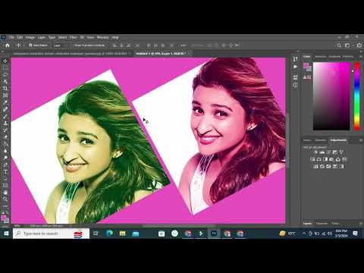The image size is (364, 273).
Task: Add a Levels adjustment
Action: pos(322,152)
